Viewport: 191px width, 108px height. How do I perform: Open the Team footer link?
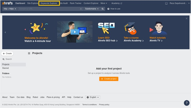12,97
